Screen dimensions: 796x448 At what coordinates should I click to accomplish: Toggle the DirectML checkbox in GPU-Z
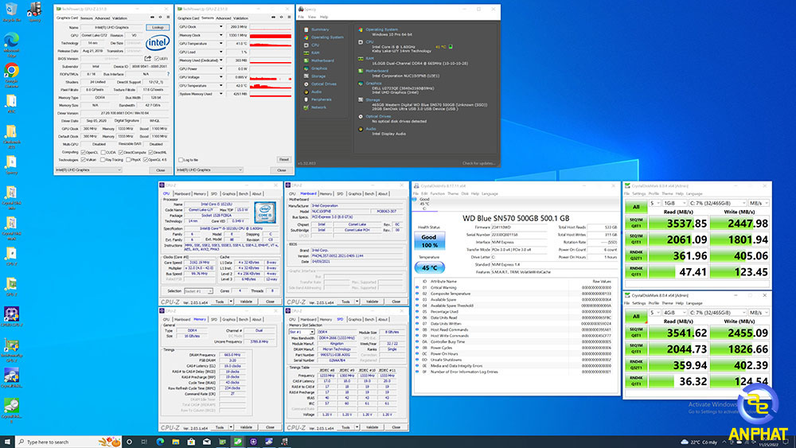pyautogui.click(x=150, y=152)
